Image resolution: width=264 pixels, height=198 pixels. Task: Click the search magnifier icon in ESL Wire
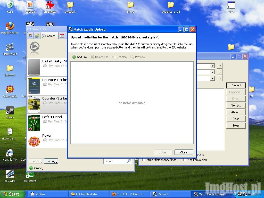(x=129, y=161)
